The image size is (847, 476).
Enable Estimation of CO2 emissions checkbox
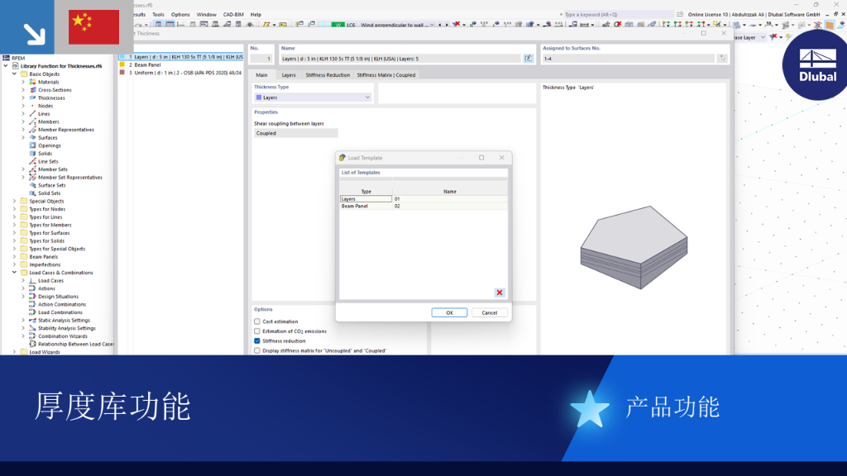coord(257,331)
